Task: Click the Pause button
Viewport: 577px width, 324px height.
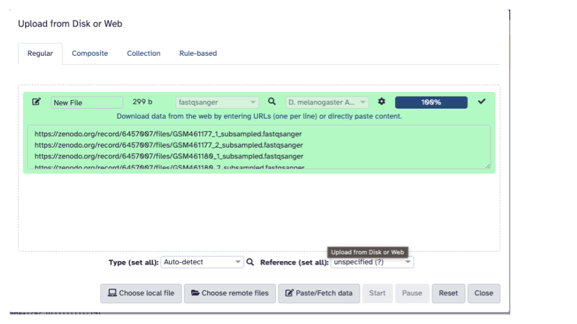Action: click(412, 293)
